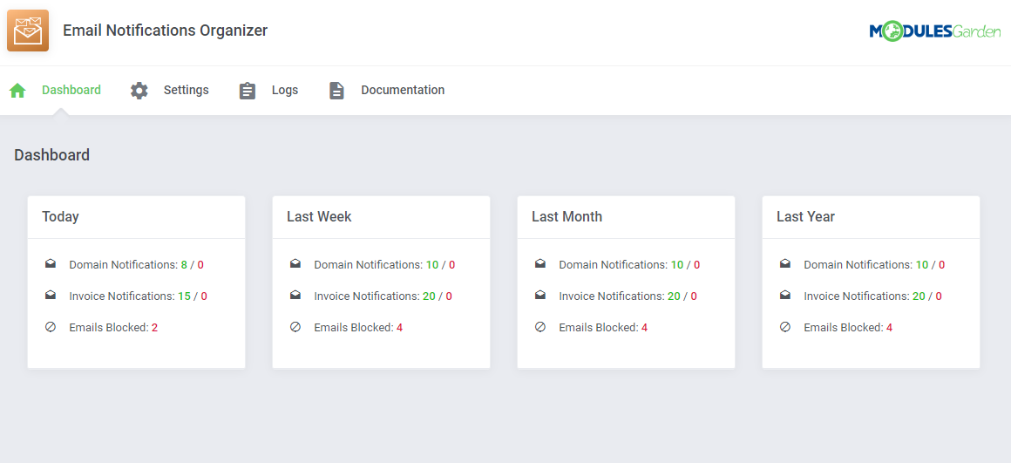Click Last Week's Invoice Notifications count 20
The width and height of the screenshot is (1011, 463).
[x=430, y=296]
